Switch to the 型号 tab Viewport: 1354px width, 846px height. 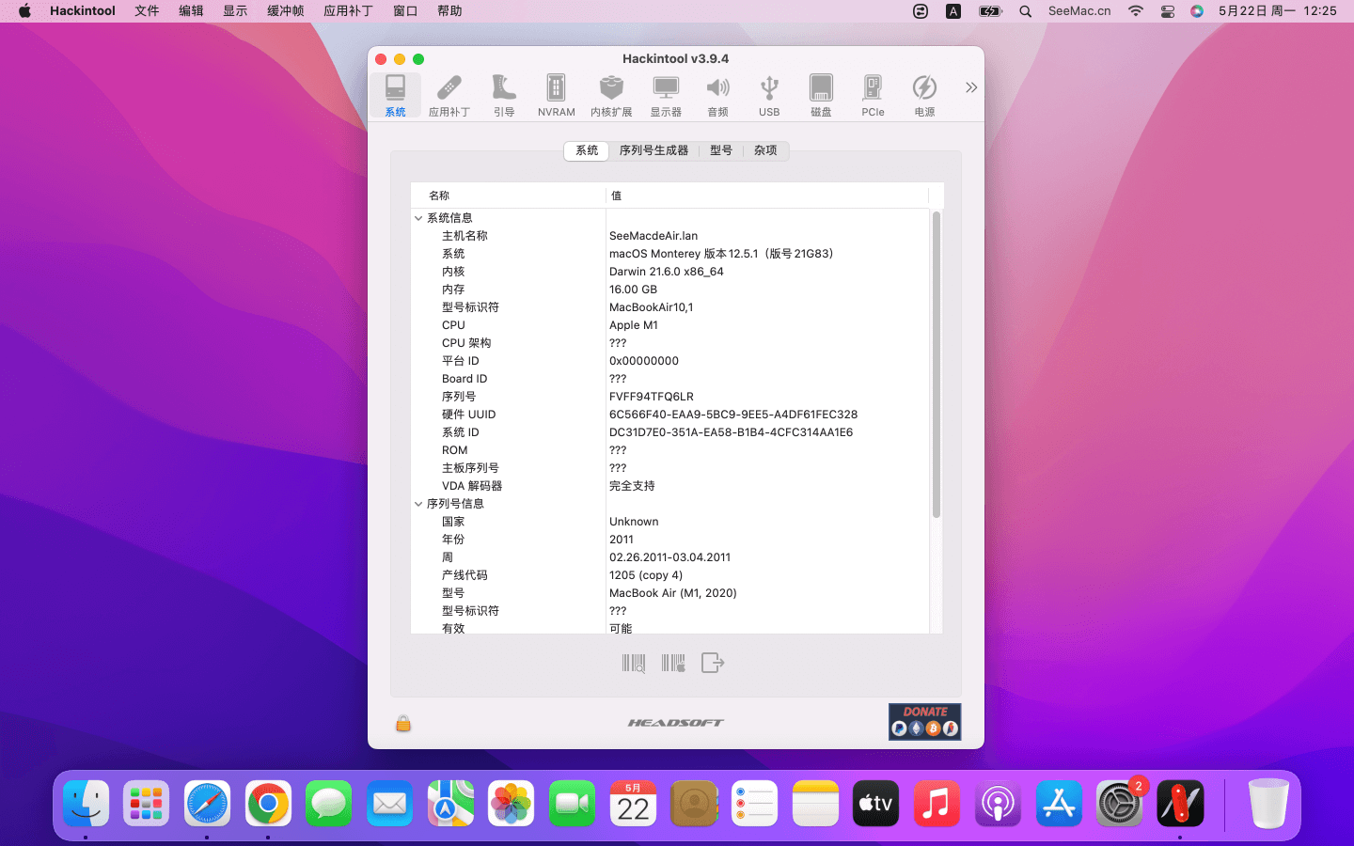(x=721, y=150)
